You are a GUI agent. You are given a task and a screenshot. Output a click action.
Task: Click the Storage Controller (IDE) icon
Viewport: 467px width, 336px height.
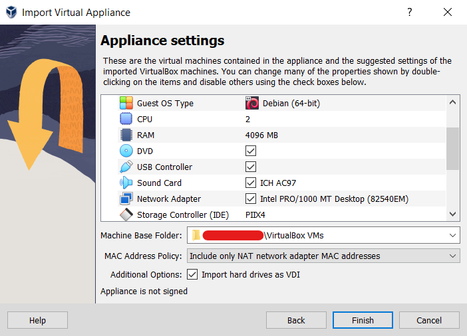point(126,215)
